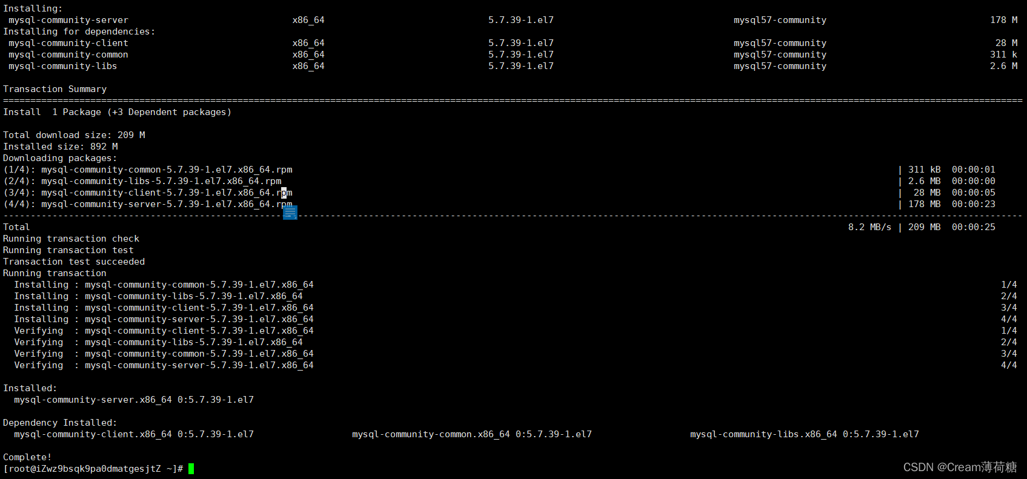Click the (3/4) mysql-community-client rpm download line
This screenshot has width=1027, height=479.
[148, 193]
